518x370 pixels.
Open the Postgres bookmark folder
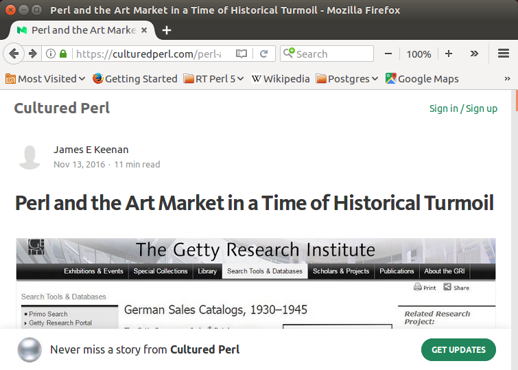tap(347, 79)
